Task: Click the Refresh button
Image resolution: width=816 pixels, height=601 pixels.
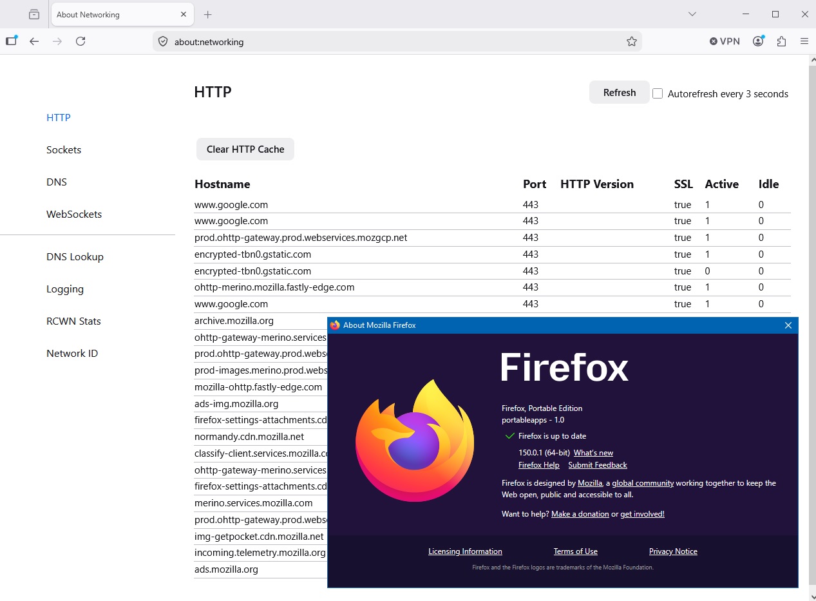Action: (x=620, y=93)
